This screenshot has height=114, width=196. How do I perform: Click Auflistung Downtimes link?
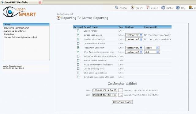pyautogui.click(x=15, y=31)
